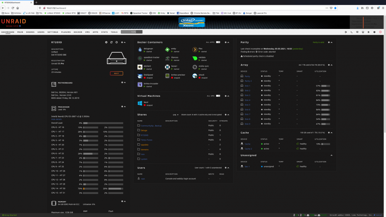Click the Plex container icon

click(195, 50)
